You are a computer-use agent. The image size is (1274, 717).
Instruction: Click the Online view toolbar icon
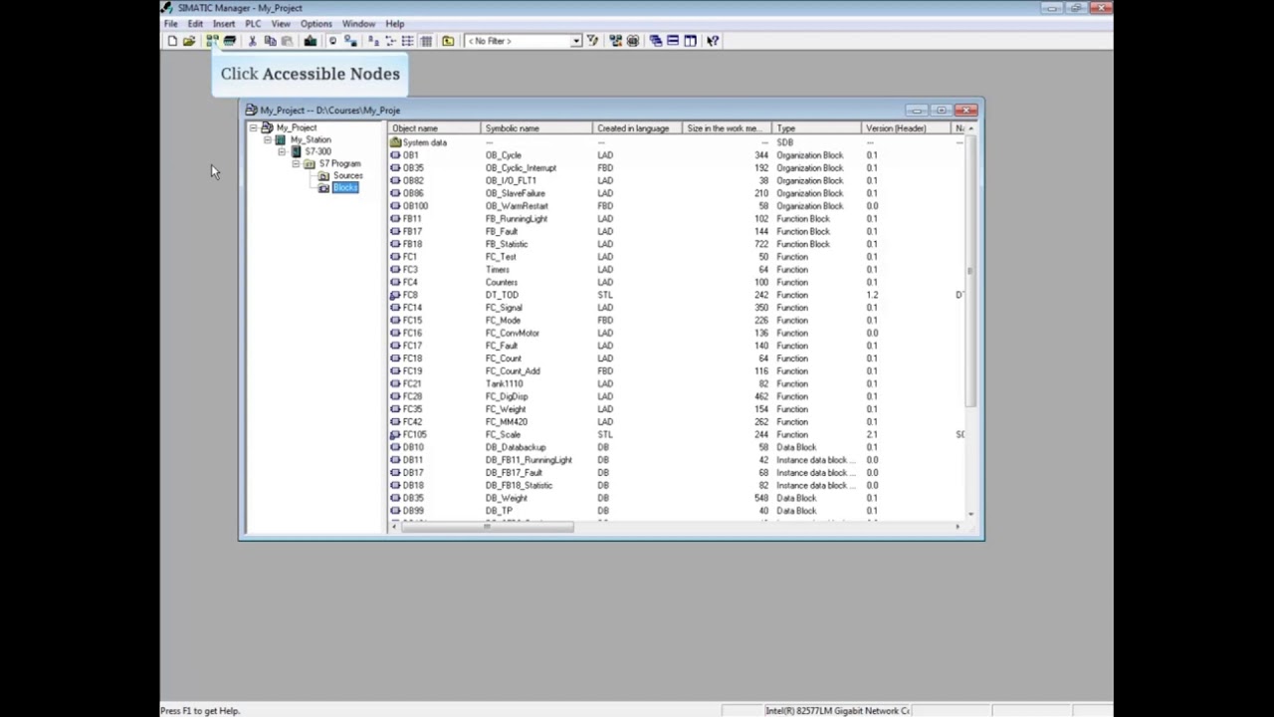tap(332, 41)
